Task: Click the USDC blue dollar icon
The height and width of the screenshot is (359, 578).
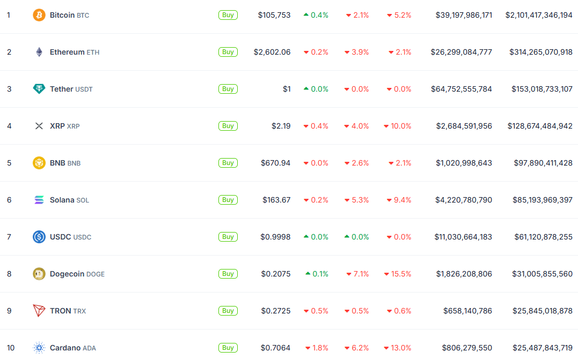Action: (39, 237)
